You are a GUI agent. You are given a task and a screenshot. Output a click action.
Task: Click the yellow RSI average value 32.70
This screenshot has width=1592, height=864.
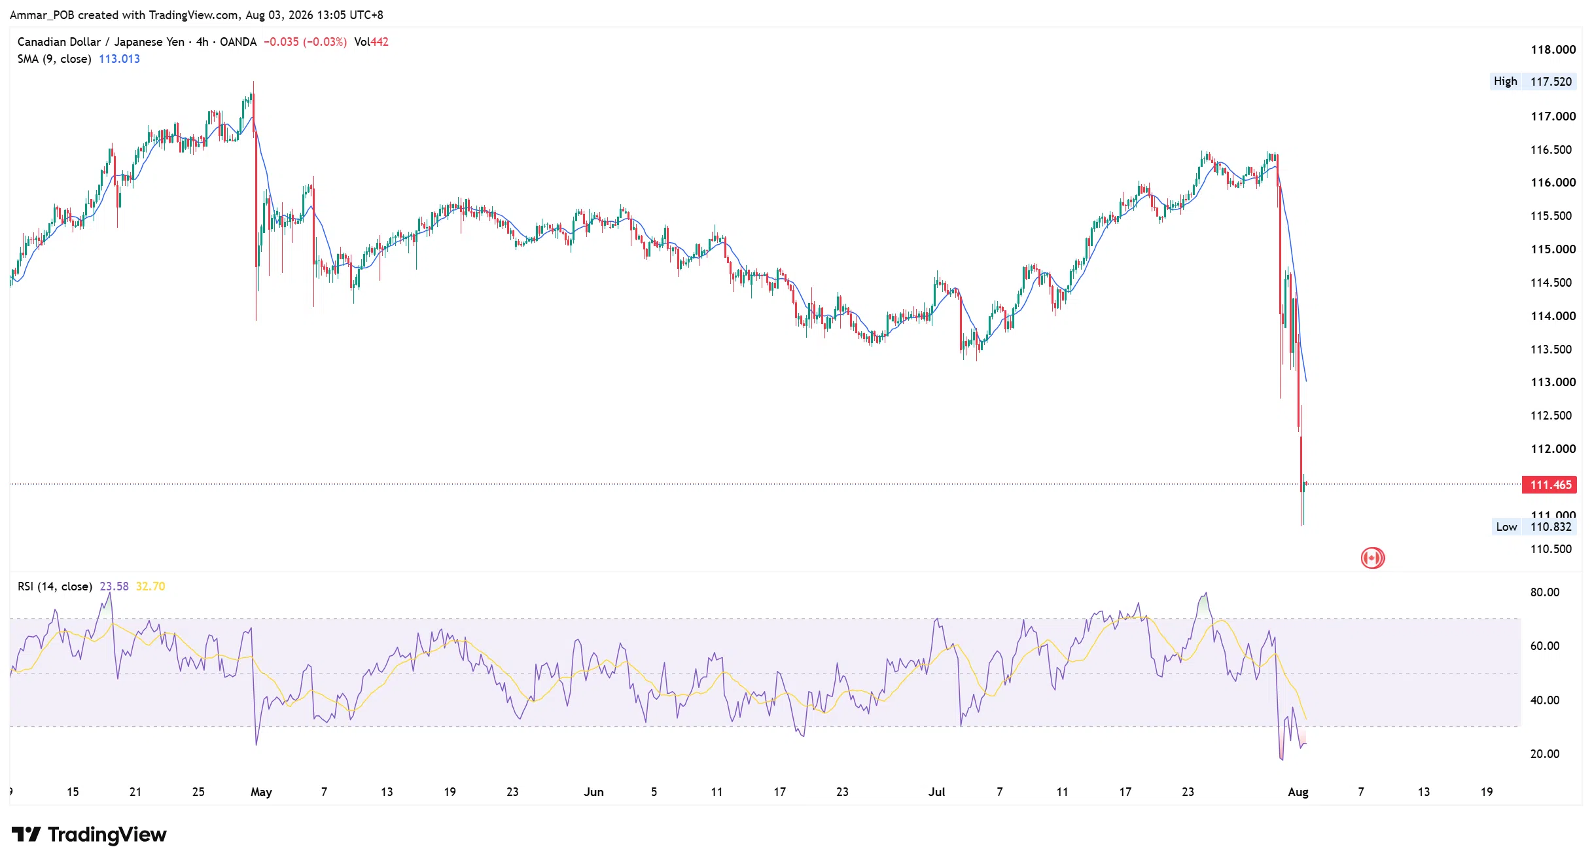[x=150, y=586]
